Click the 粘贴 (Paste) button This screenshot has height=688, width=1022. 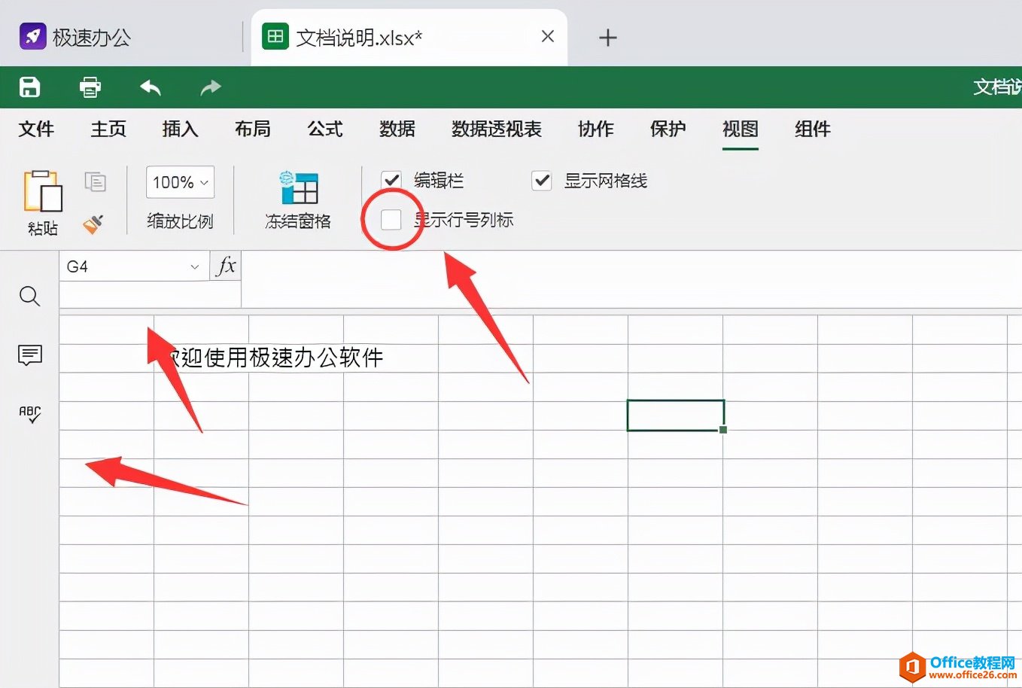43,199
